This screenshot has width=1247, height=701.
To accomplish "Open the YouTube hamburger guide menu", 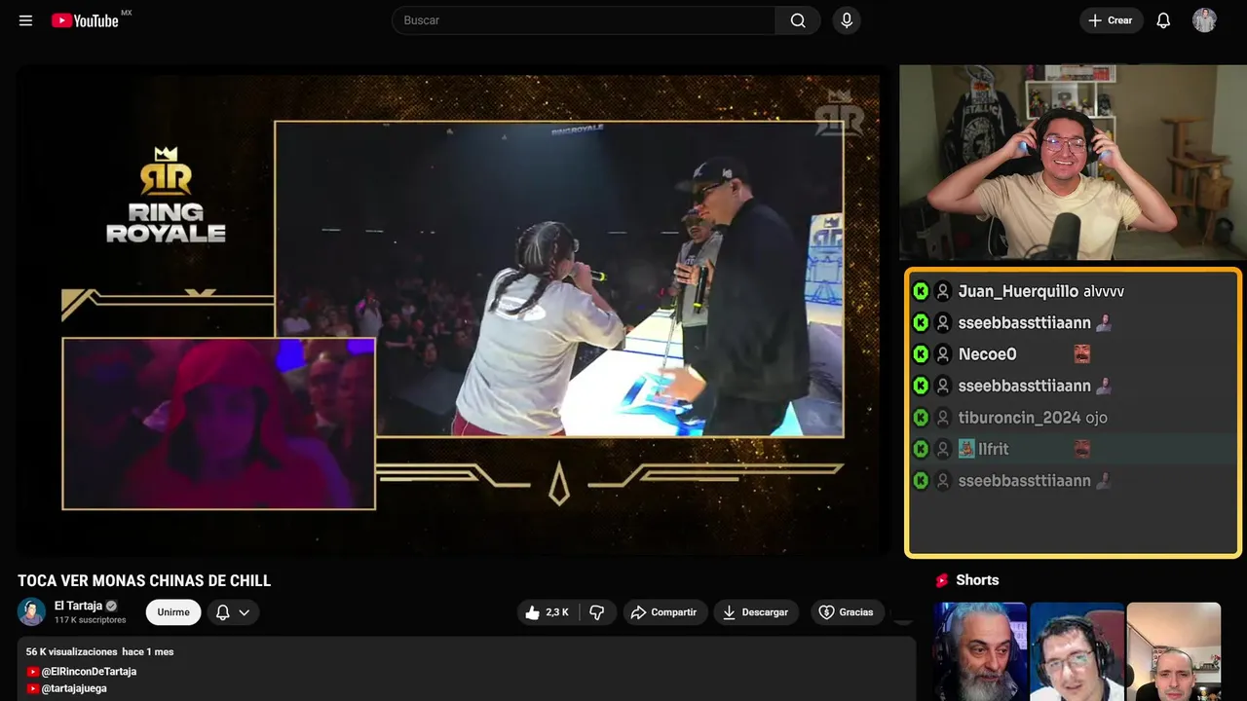I will pyautogui.click(x=26, y=20).
